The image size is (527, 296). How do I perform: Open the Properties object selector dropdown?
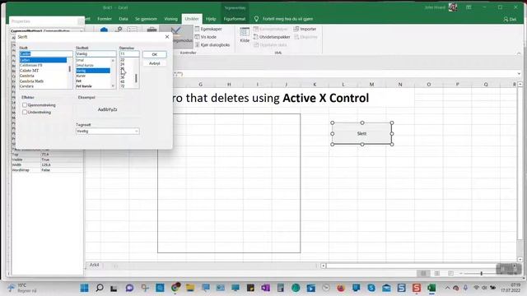82,30
